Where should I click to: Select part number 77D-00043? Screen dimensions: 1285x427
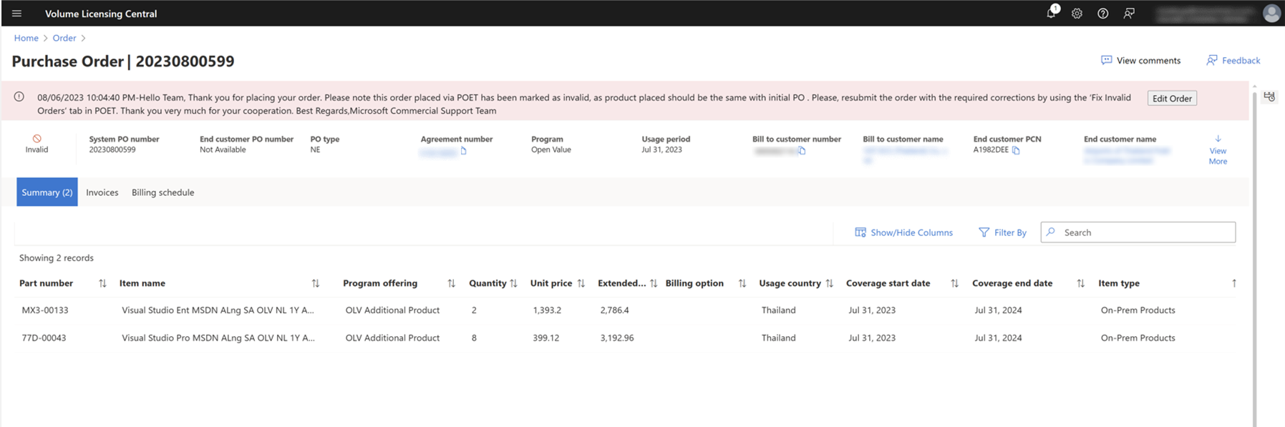44,338
